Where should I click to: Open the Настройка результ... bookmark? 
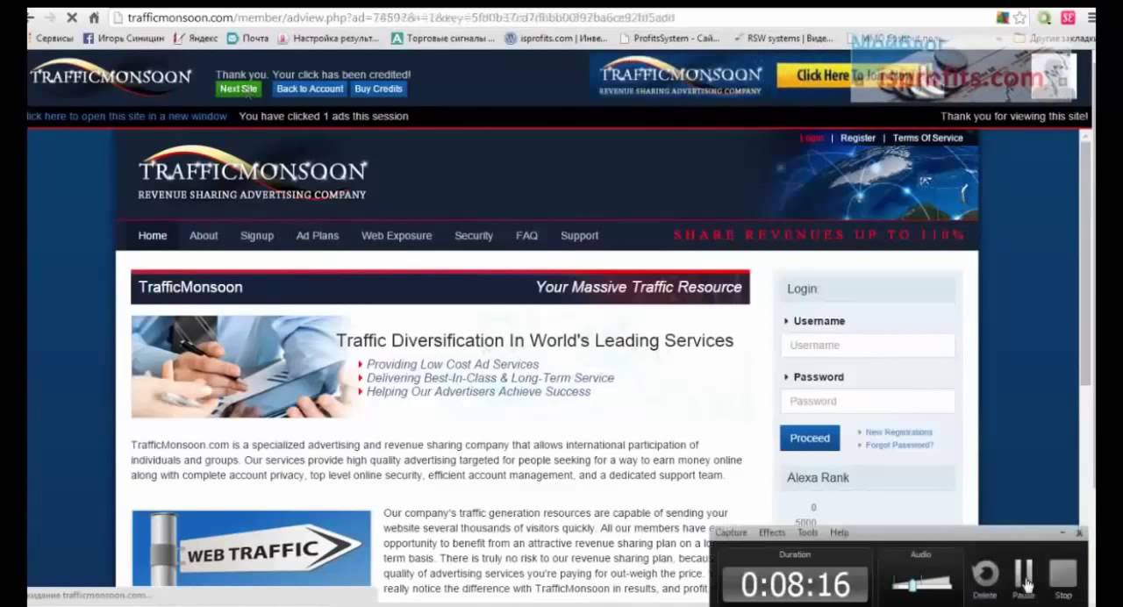pos(328,39)
